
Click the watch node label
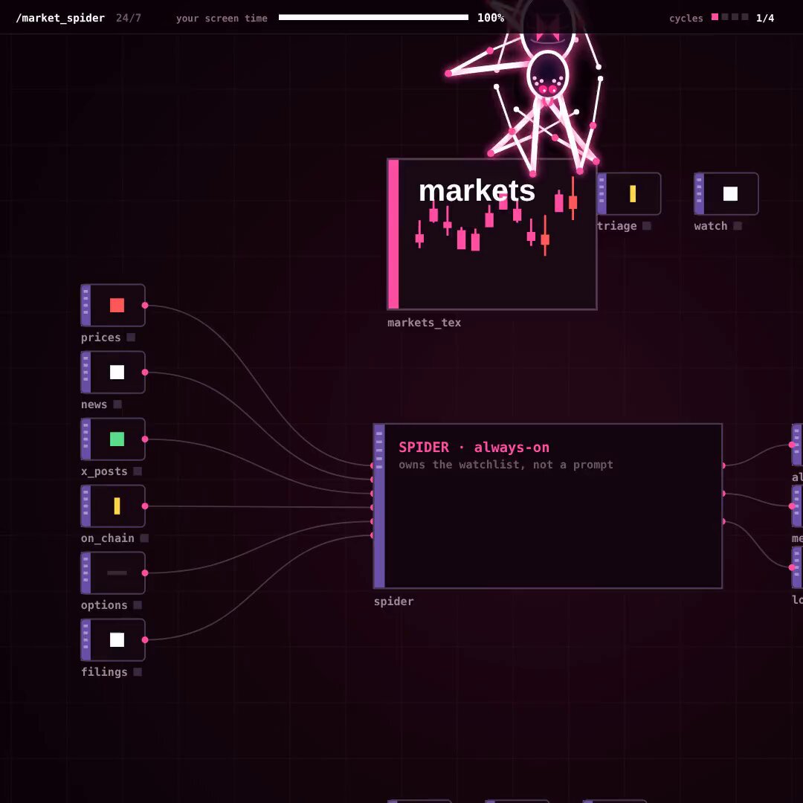pos(711,226)
